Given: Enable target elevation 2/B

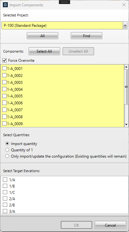Looking at the screenshot, I should click(5, 205).
